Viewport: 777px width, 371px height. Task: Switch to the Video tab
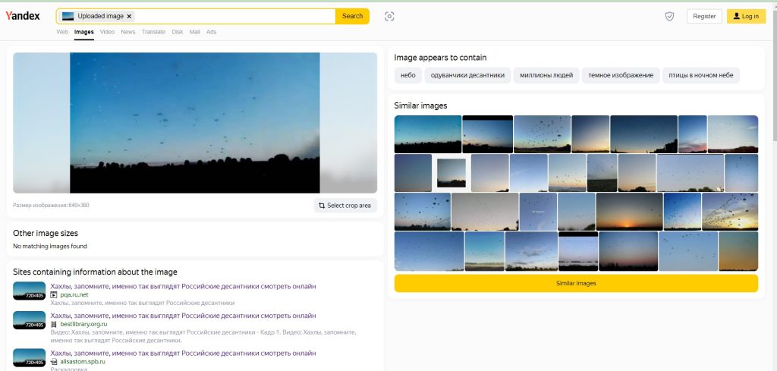pyautogui.click(x=107, y=32)
